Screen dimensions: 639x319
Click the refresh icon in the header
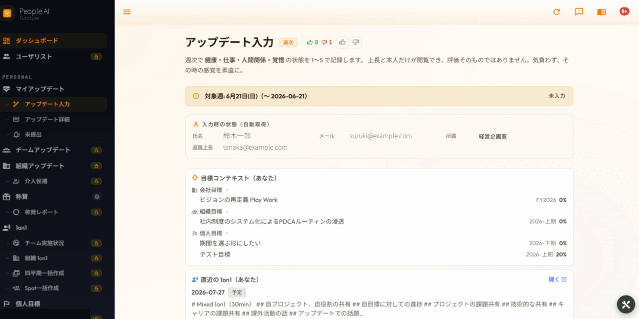[x=557, y=12]
